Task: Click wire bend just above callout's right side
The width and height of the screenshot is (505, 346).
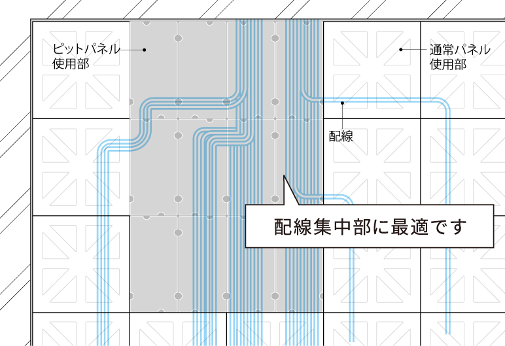Action: (346, 199)
